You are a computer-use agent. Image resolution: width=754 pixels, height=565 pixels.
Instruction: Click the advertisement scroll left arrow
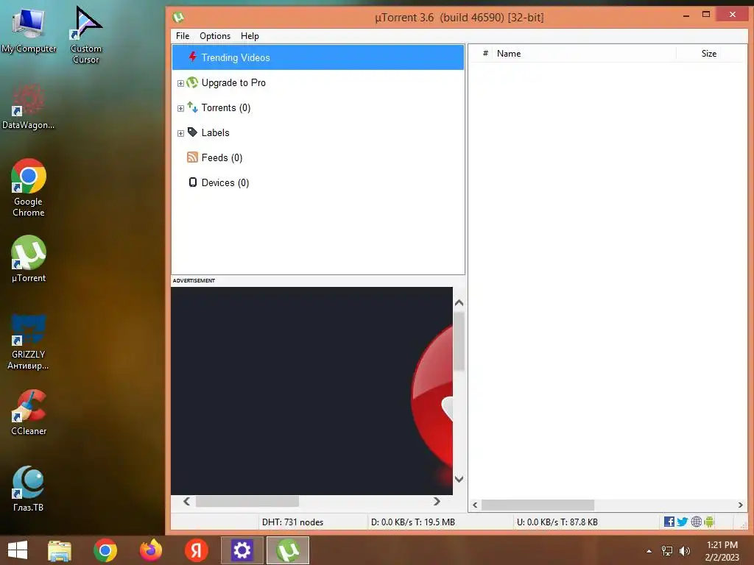pos(186,501)
